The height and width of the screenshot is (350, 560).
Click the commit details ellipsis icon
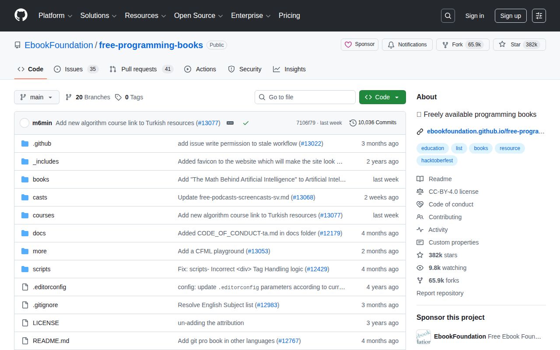230,123
